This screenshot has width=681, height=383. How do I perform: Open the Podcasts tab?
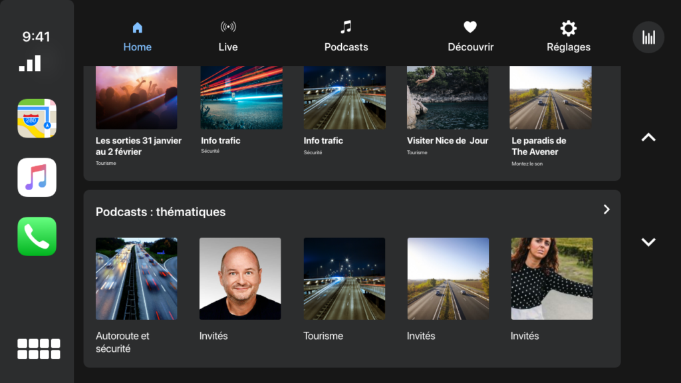346,37
